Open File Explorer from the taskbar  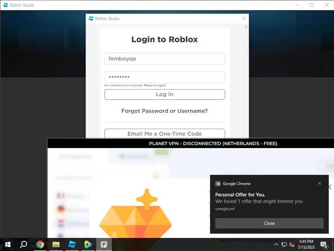[56, 244]
